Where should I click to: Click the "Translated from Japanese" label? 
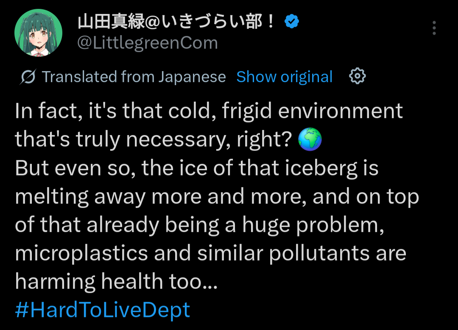pos(134,77)
